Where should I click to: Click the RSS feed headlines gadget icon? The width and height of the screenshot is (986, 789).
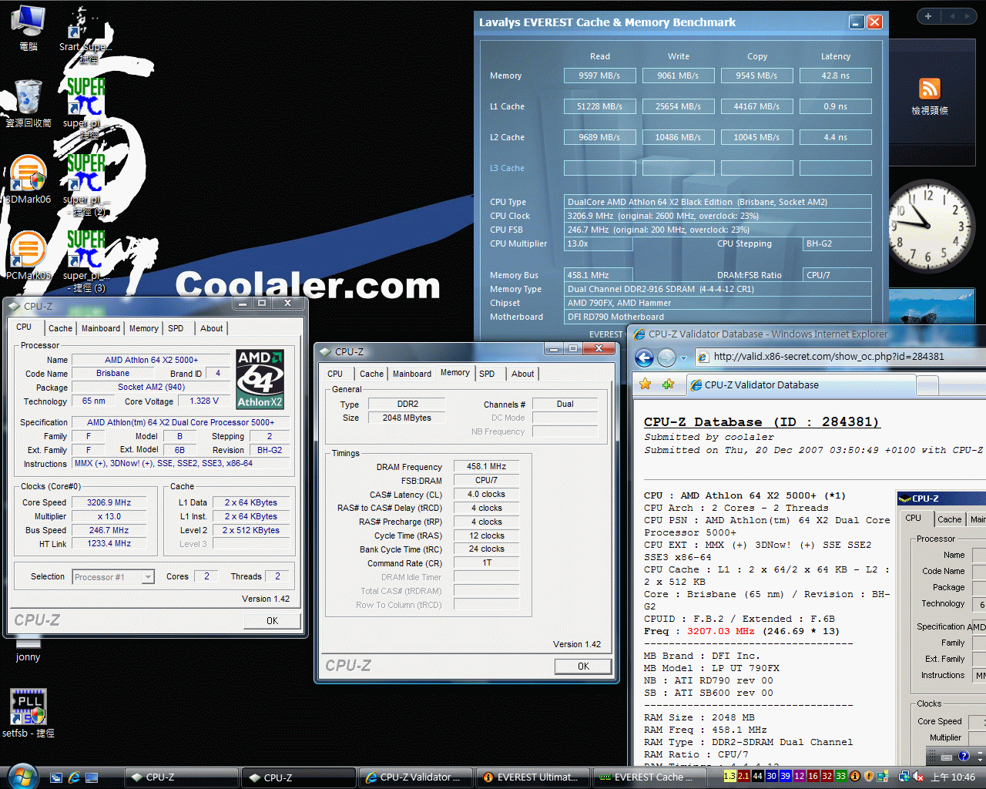[930, 89]
